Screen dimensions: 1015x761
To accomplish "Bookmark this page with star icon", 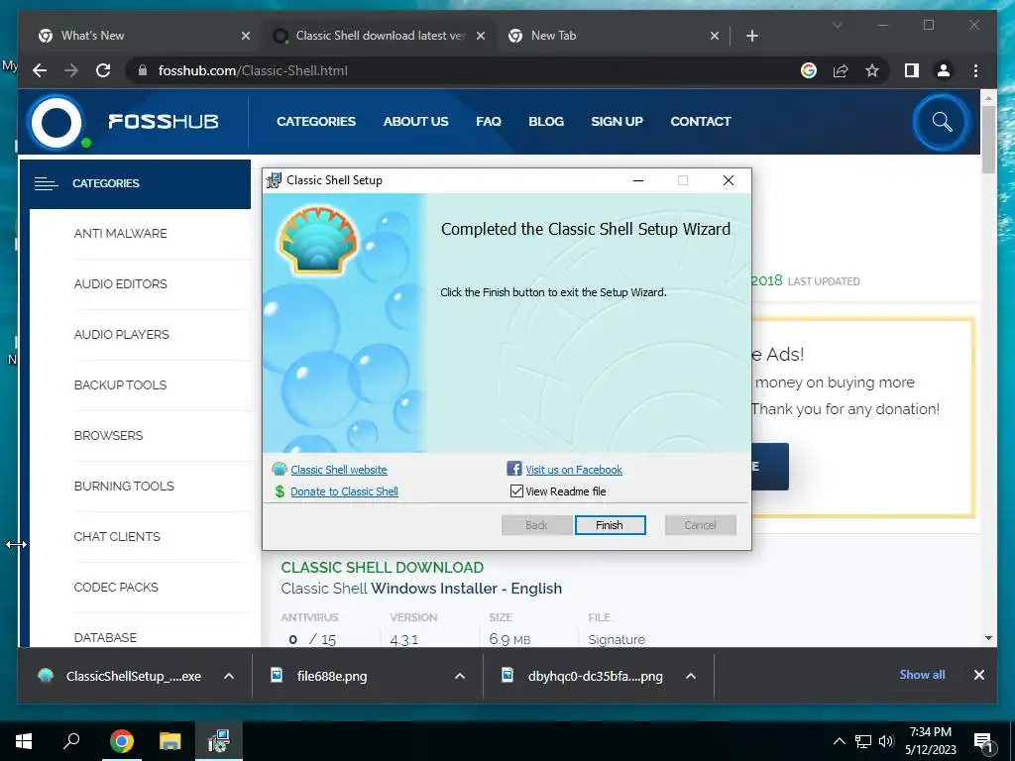I will pyautogui.click(x=872, y=70).
